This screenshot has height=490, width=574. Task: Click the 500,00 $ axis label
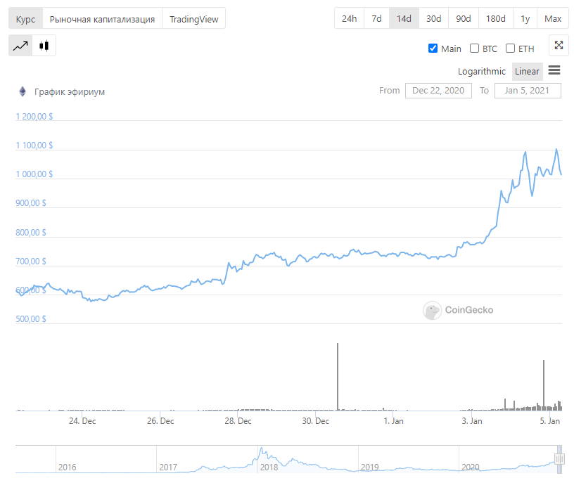click(31, 318)
